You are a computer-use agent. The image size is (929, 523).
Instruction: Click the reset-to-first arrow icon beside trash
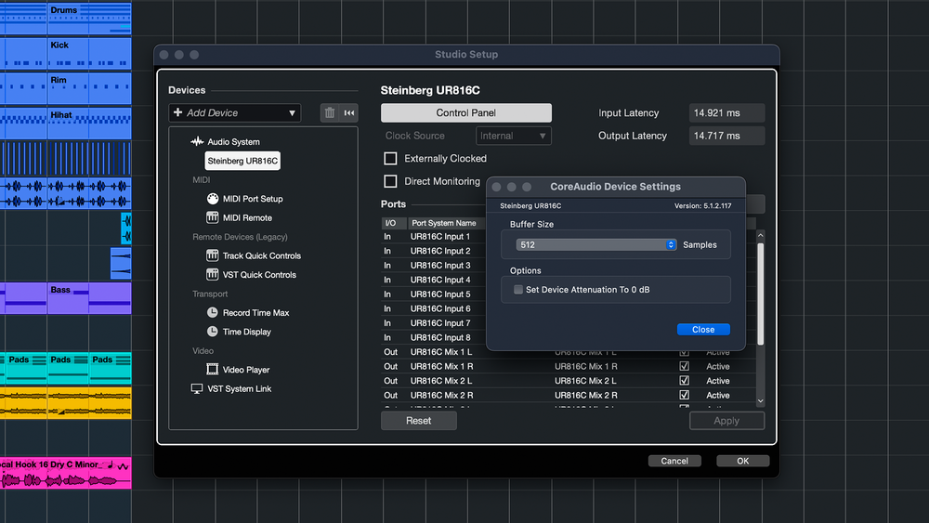pyautogui.click(x=349, y=113)
